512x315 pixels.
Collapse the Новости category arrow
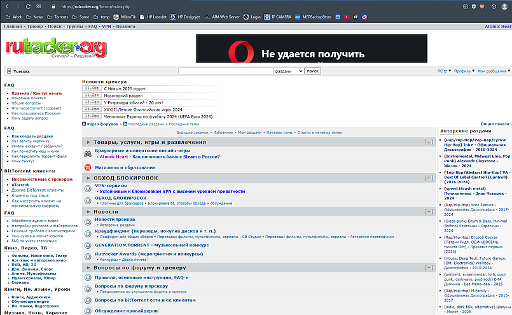tap(88, 212)
